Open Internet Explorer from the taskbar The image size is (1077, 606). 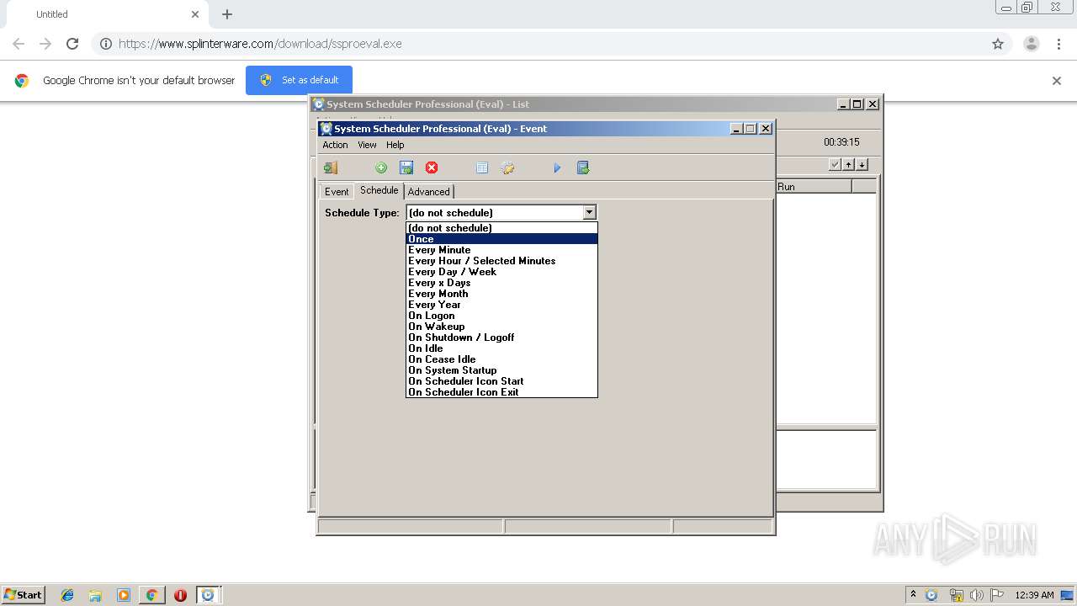[x=67, y=595]
